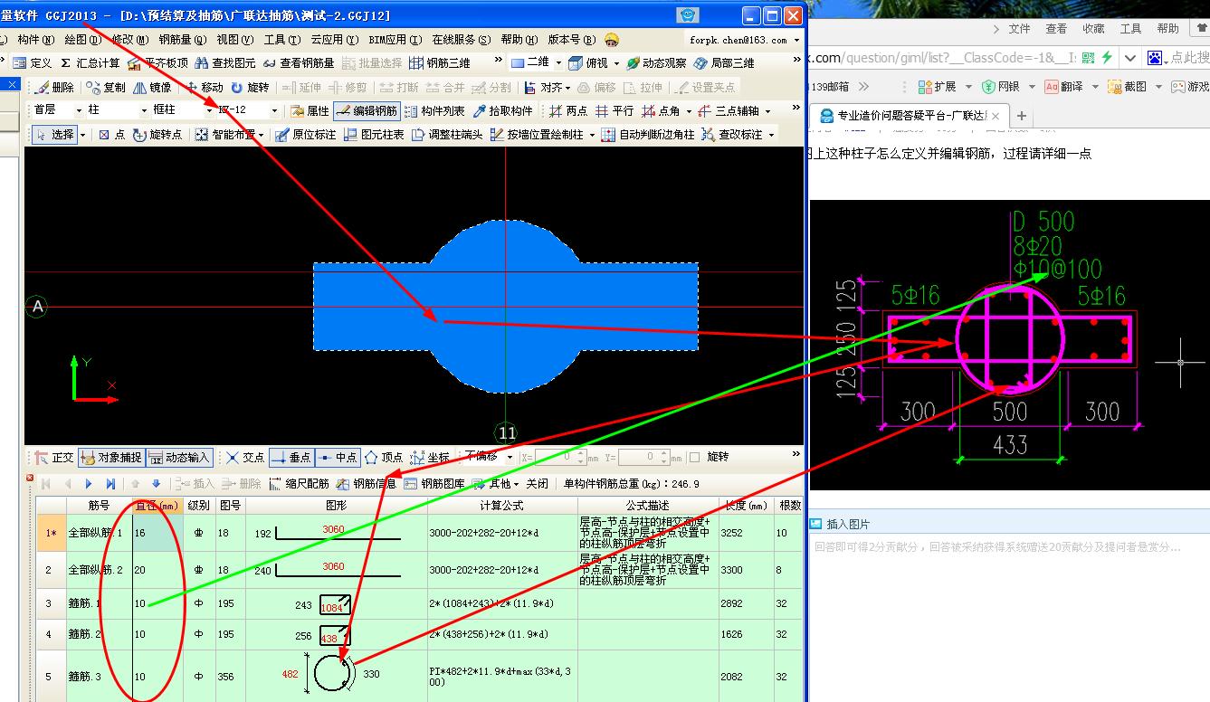Toggle 对象捕捉 object snap

(x=110, y=458)
